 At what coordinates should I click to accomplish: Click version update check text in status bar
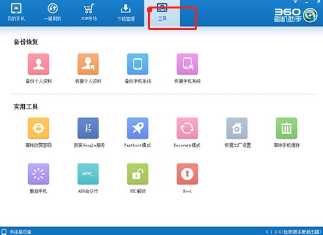pos(293,232)
